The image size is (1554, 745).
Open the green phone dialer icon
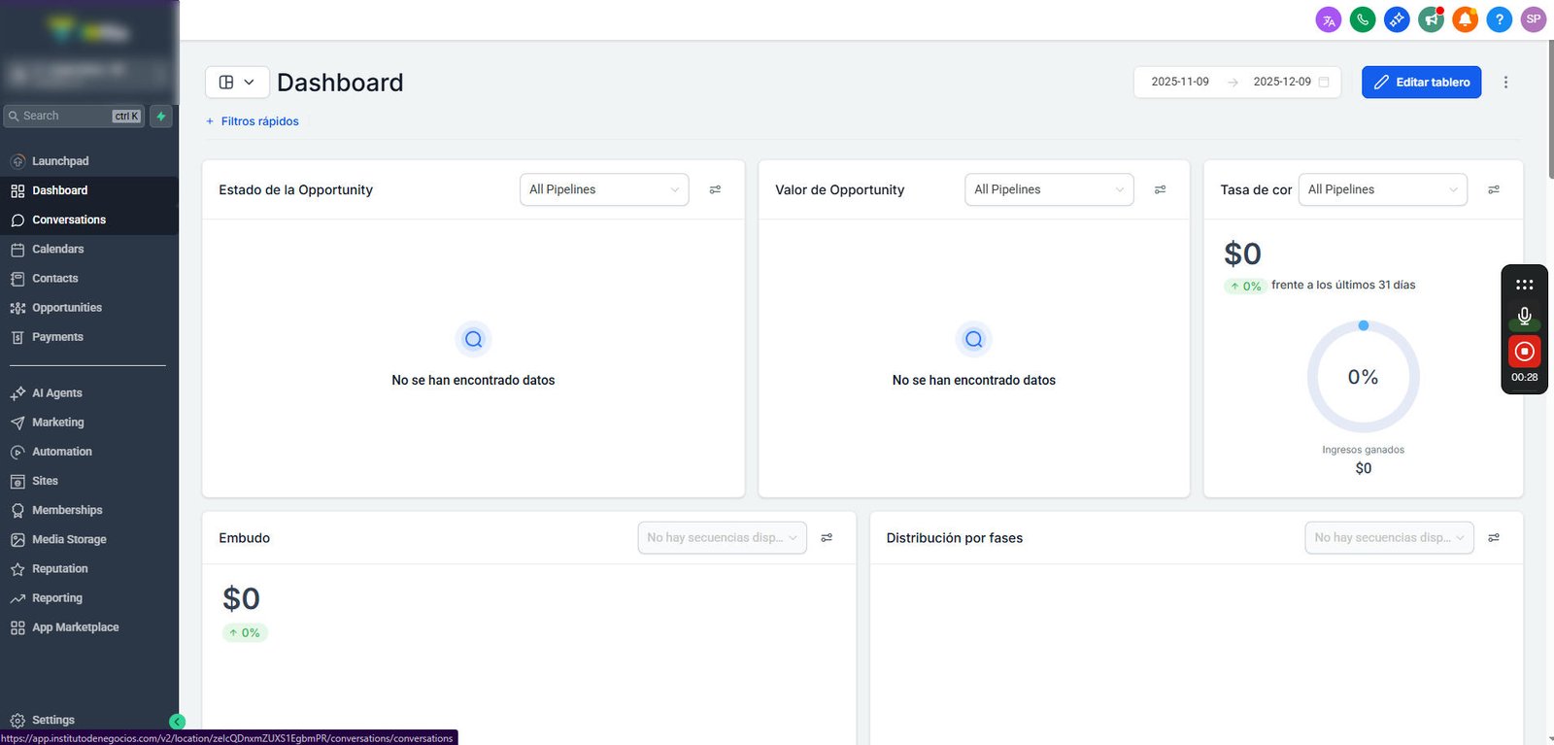click(1363, 19)
